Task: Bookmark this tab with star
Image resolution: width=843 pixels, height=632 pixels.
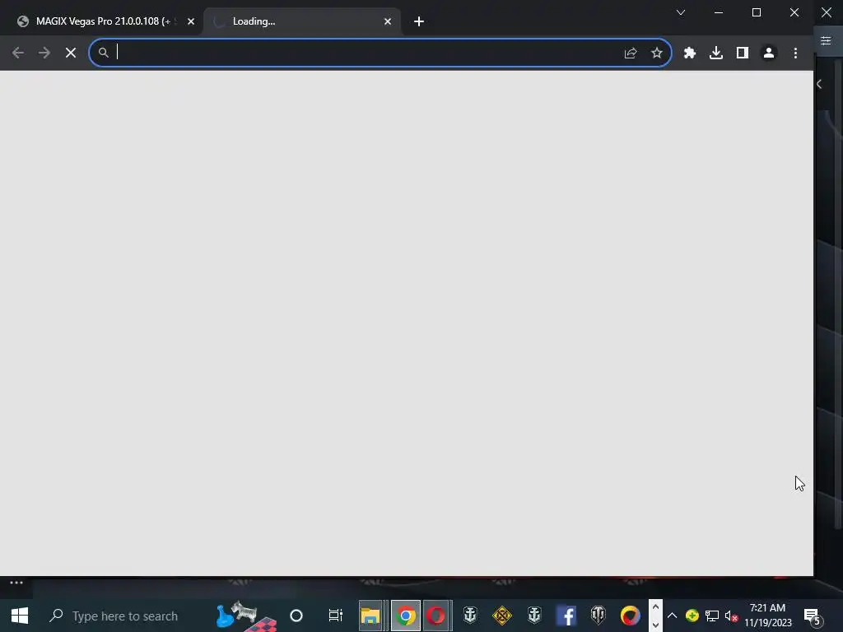Action: coord(656,53)
